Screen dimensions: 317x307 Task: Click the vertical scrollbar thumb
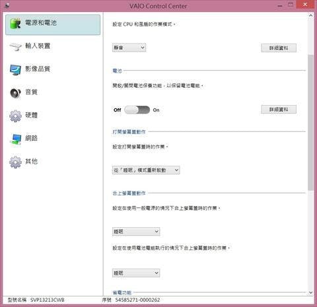[310, 122]
